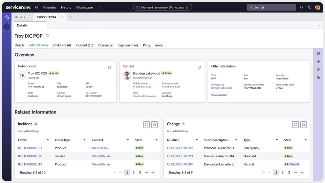This screenshot has width=325, height=183.
Task: Open the Type column dropdown in Change
Action: coord(277,140)
